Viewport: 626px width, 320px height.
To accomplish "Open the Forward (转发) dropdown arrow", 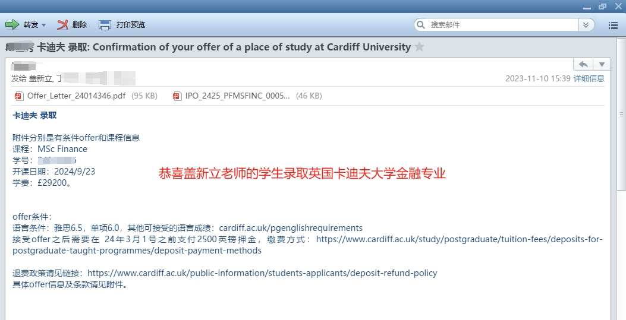I will pyautogui.click(x=44, y=25).
